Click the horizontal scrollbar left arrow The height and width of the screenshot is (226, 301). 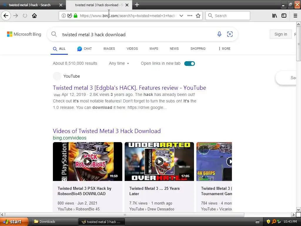tap(2, 215)
